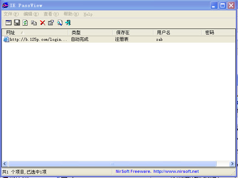Click the IE icon in the b.125p.com row
The height and width of the screenshot is (178, 238).
point(6,39)
